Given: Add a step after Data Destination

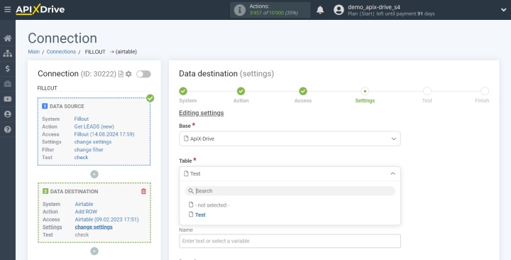Looking at the screenshot, I should click(94, 251).
